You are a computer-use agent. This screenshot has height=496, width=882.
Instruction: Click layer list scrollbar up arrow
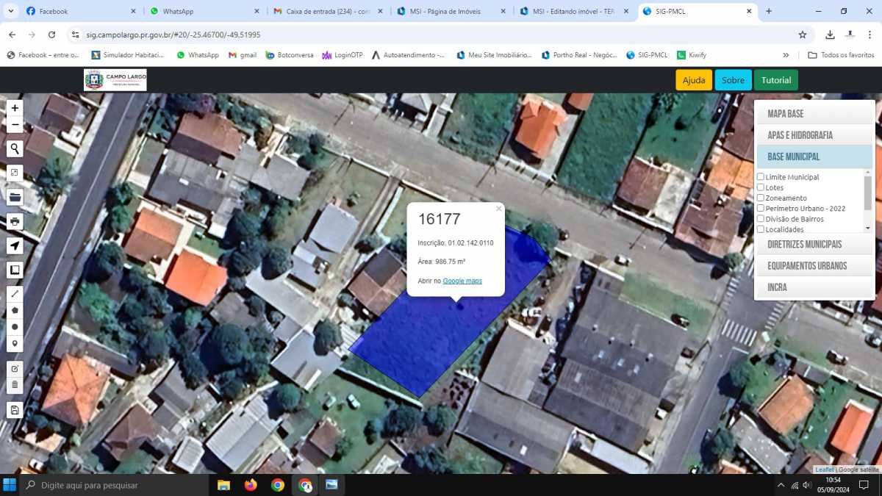click(x=868, y=172)
